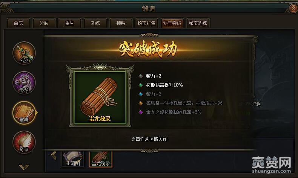Switch to the 洗练 tab
Viewport: 298px width, 178px height.
(x=95, y=23)
